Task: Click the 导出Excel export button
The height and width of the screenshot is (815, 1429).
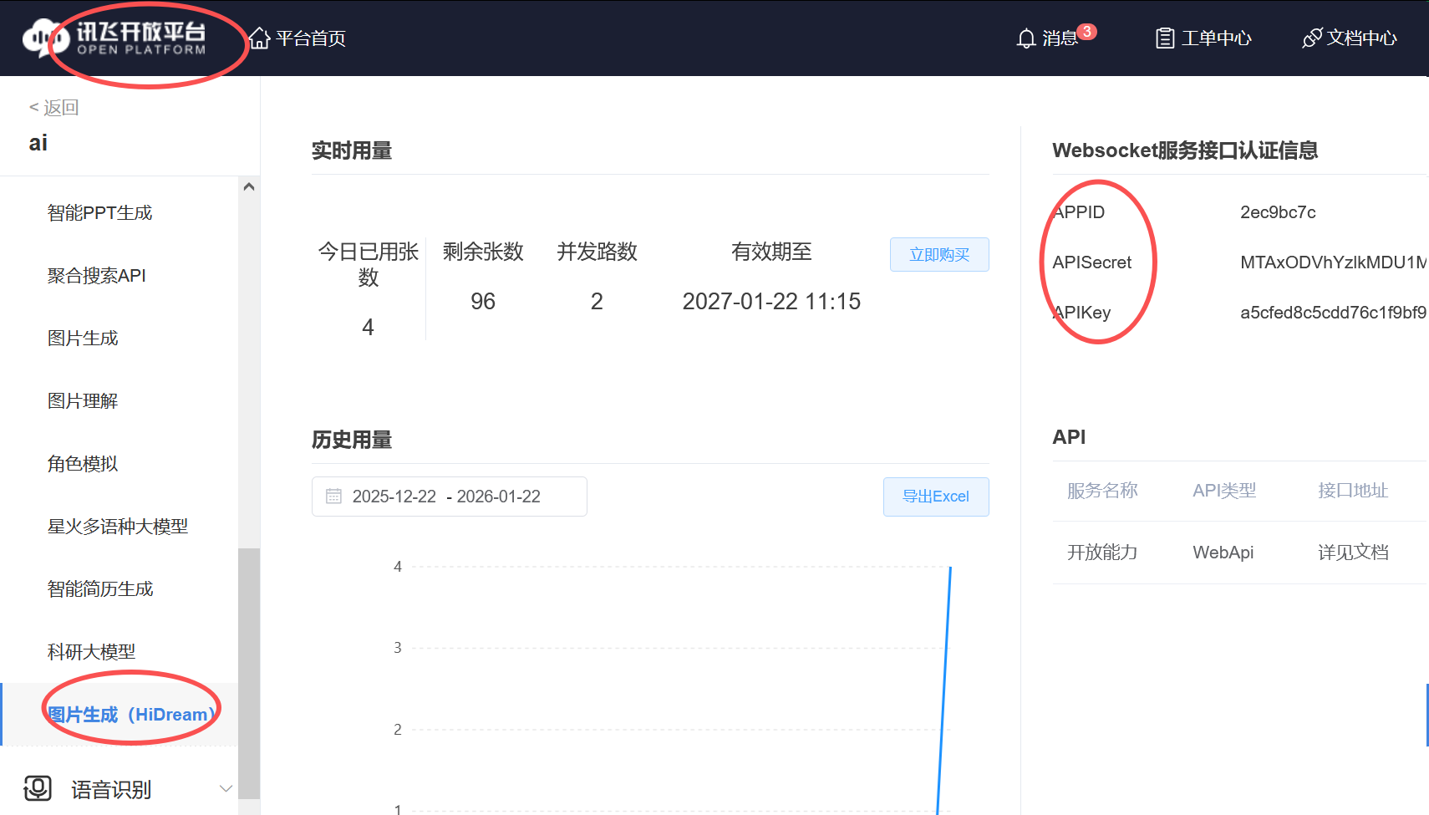Action: click(x=936, y=497)
